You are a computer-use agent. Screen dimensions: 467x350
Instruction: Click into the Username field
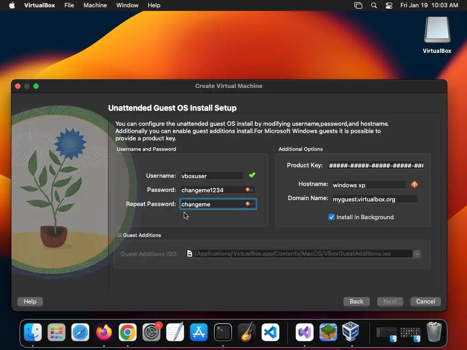pyautogui.click(x=212, y=176)
